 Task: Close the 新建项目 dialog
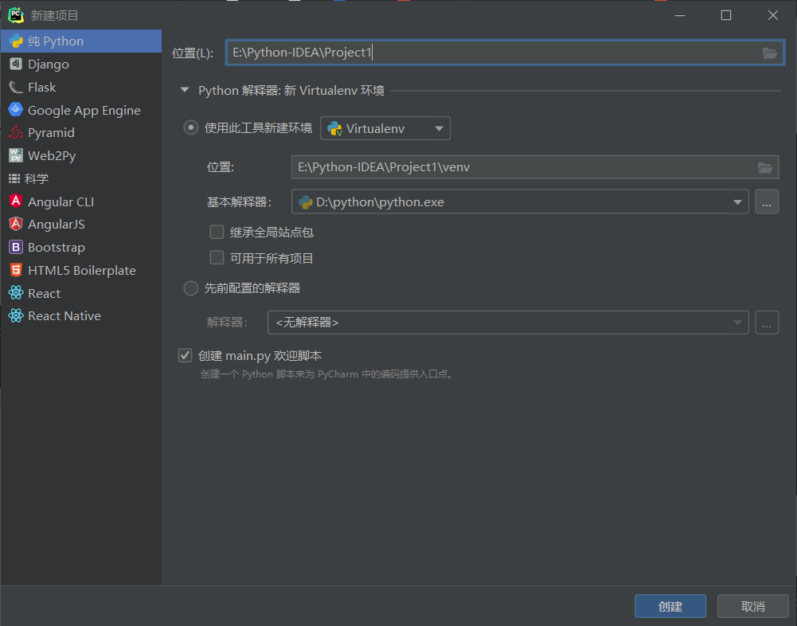point(772,15)
